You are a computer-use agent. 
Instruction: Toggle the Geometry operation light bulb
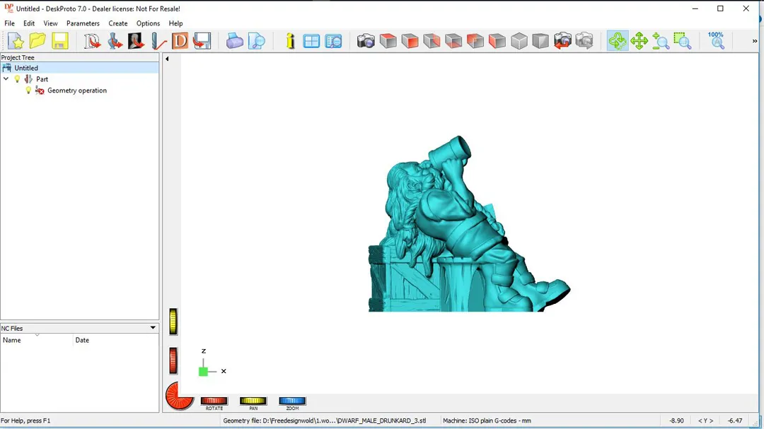tap(28, 90)
